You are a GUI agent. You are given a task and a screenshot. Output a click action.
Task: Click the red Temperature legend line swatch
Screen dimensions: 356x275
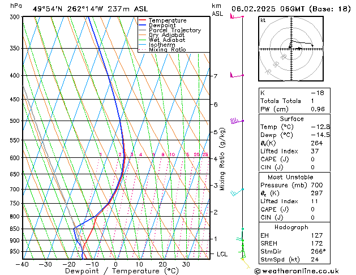(x=143, y=20)
